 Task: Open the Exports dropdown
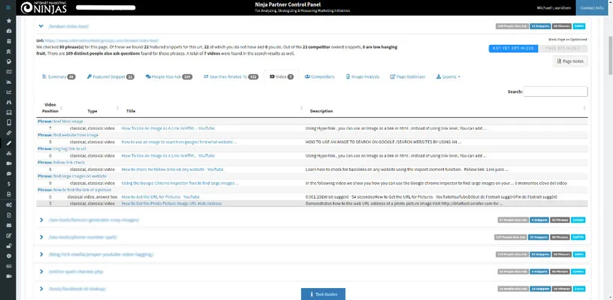tap(450, 76)
